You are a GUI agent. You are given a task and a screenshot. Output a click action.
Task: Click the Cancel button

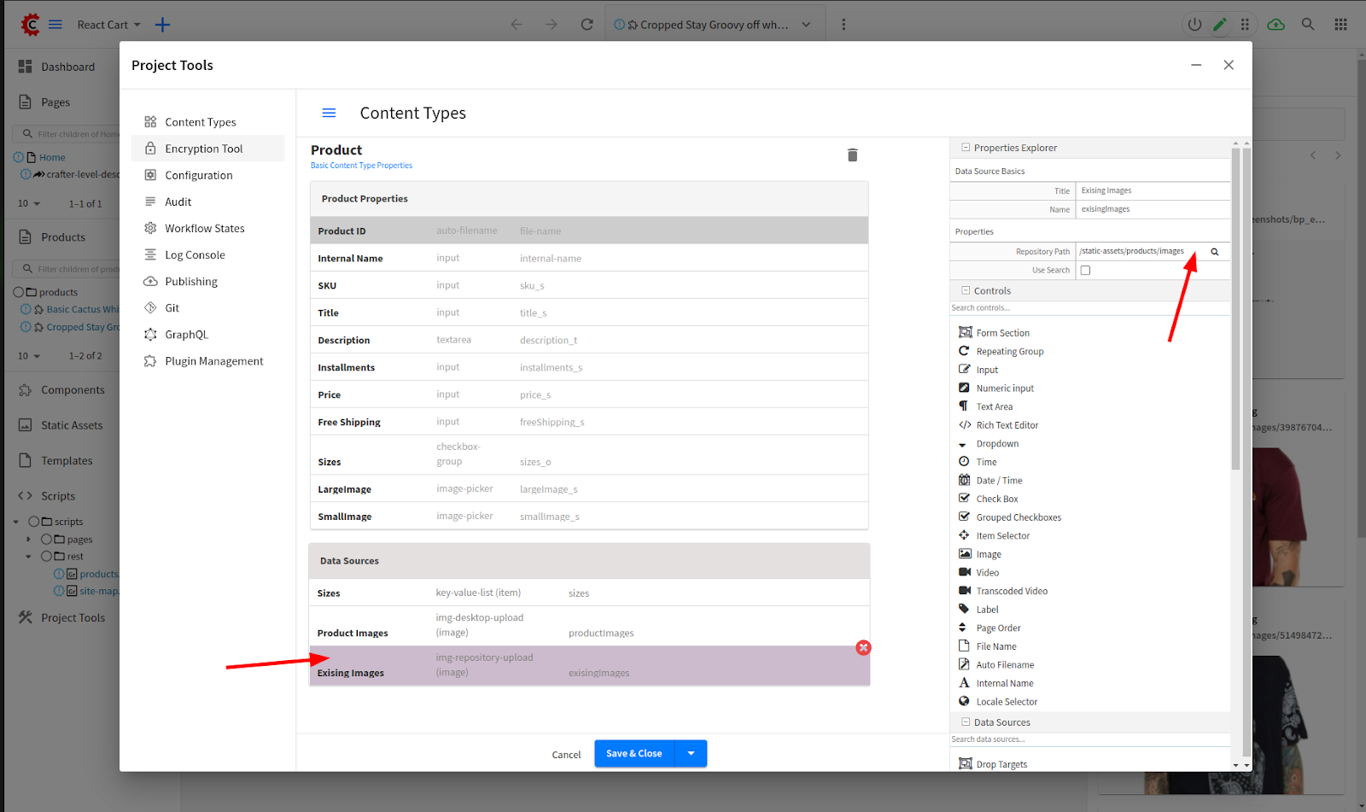[566, 755]
